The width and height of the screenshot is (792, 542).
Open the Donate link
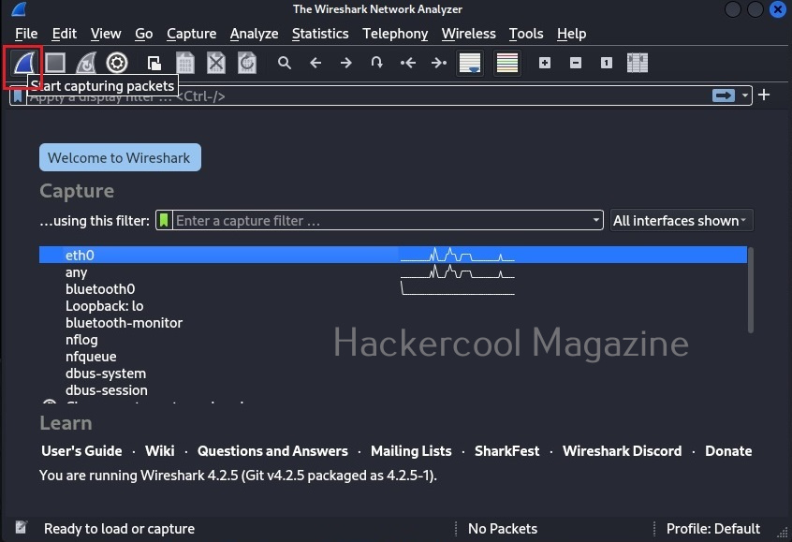[x=728, y=450]
